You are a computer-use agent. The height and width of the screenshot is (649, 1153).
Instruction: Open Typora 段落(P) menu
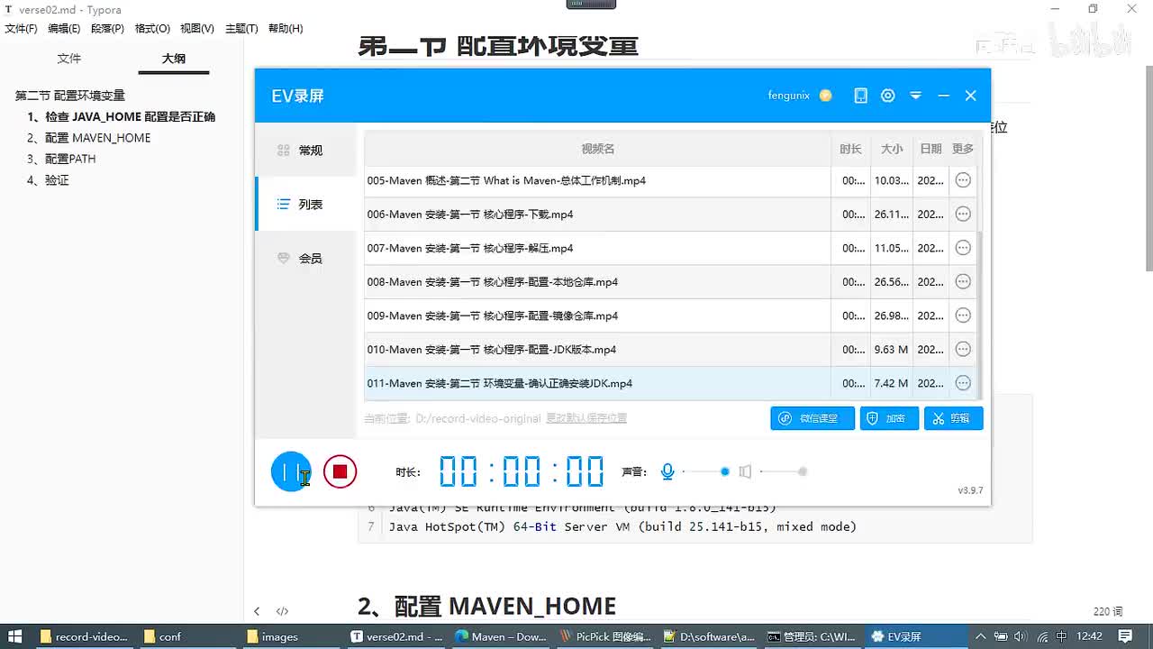pyautogui.click(x=107, y=29)
